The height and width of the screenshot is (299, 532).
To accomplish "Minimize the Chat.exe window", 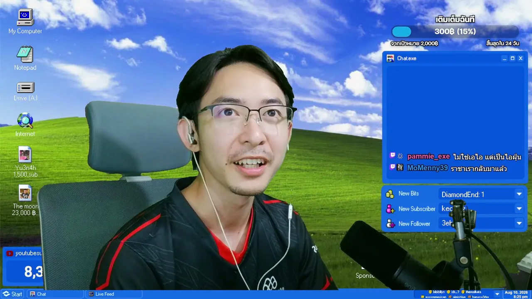I will [x=505, y=59].
